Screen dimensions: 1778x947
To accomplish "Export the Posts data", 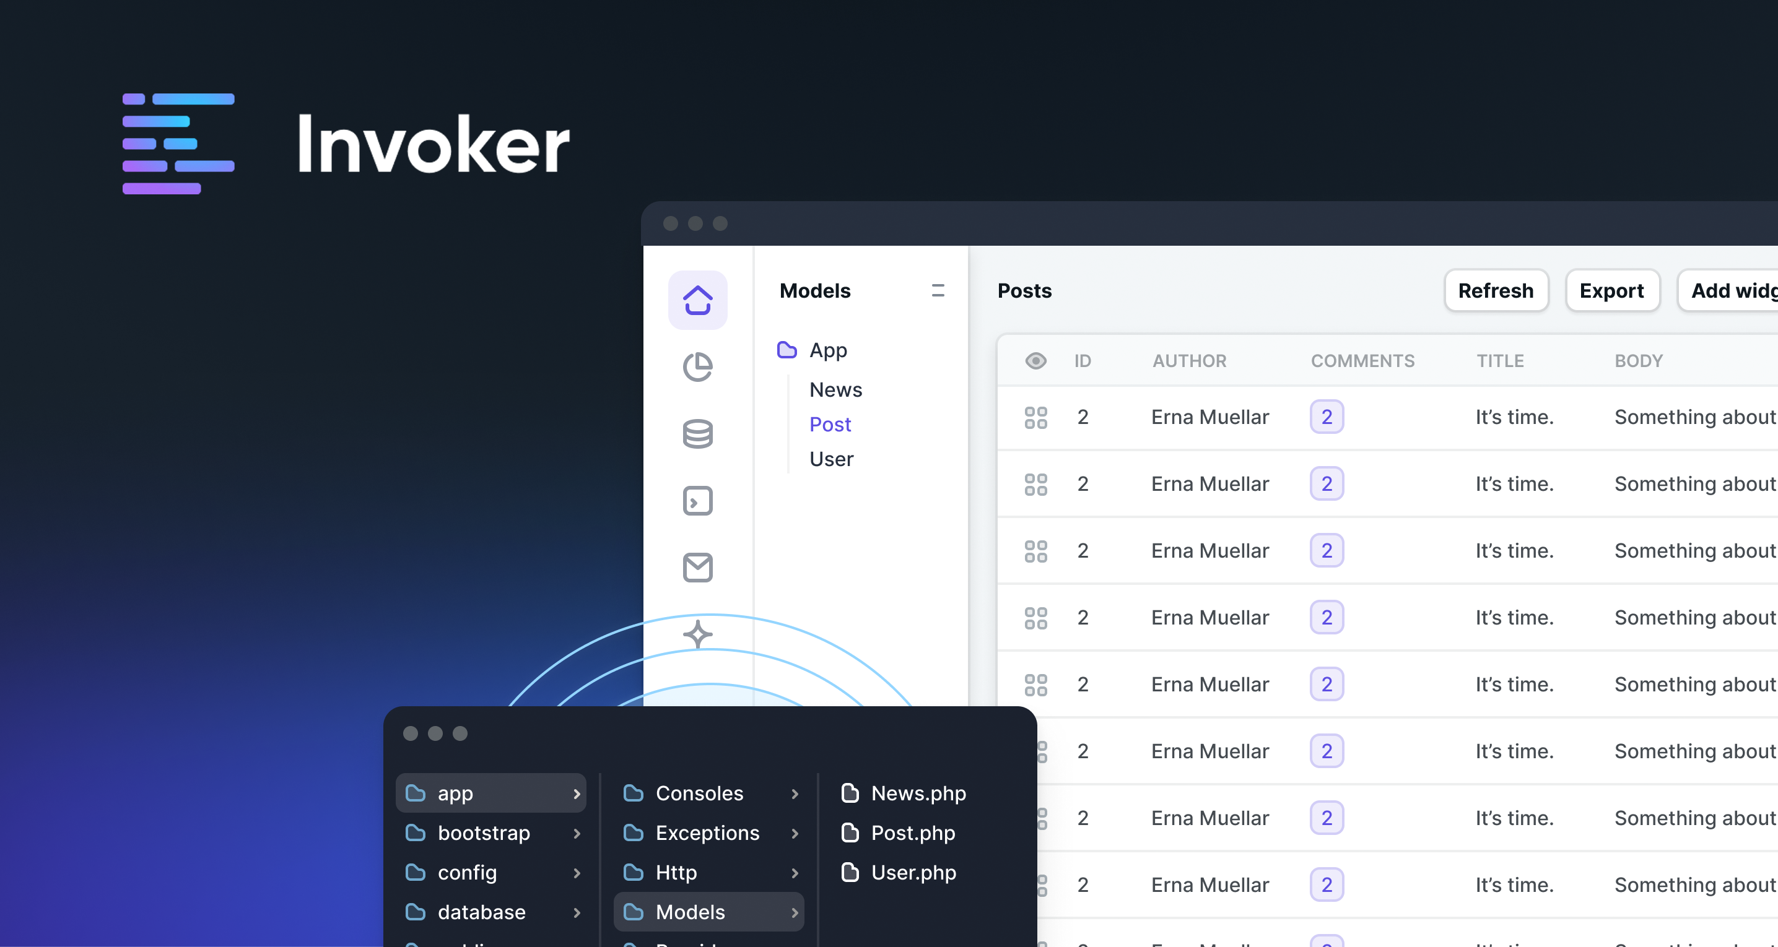I will 1613,290.
